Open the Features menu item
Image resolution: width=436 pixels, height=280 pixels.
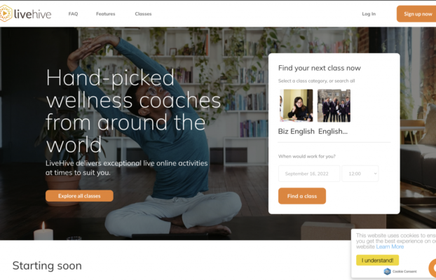pyautogui.click(x=106, y=14)
